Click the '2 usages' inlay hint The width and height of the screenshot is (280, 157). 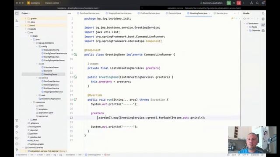[93, 64]
